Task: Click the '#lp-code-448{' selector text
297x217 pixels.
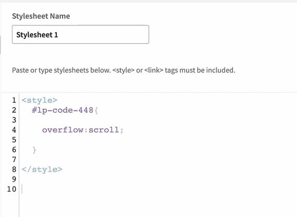Action: 65,110
